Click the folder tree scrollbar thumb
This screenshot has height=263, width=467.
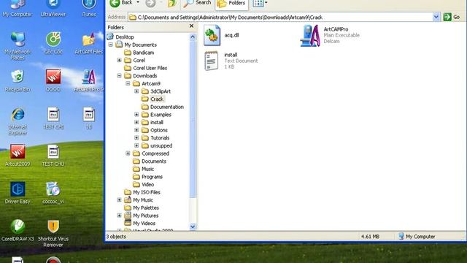point(193,119)
